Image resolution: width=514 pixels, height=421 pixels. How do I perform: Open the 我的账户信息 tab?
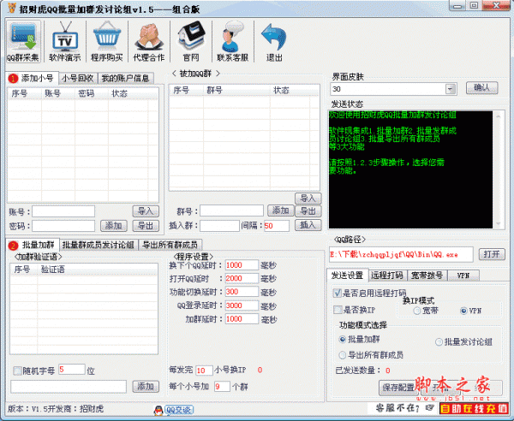tap(125, 79)
